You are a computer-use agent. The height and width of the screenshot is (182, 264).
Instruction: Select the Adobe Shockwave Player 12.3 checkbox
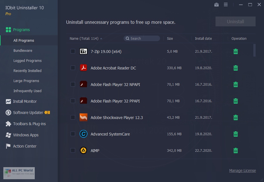coord(73,117)
